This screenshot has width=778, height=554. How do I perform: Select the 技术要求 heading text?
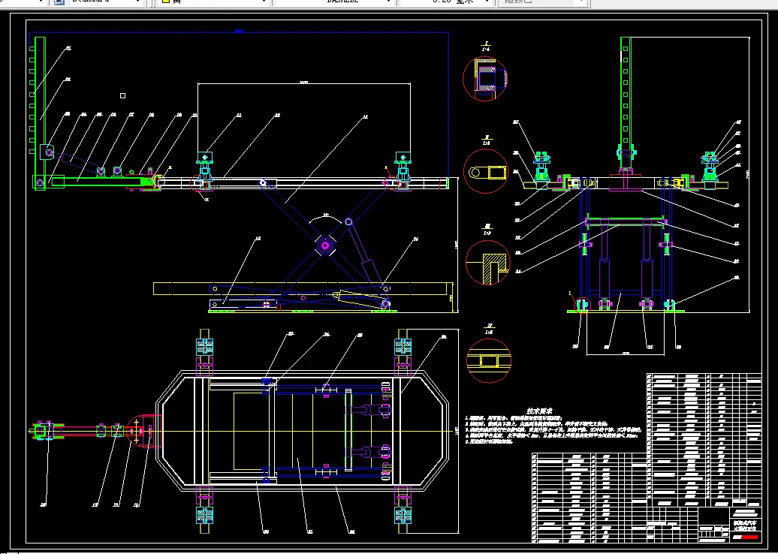(539, 411)
